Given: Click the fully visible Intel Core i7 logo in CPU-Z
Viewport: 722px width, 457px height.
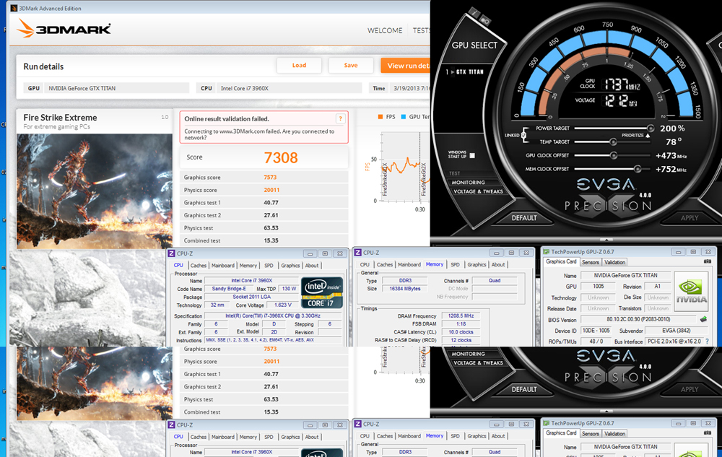Looking at the screenshot, I should (x=322, y=292).
